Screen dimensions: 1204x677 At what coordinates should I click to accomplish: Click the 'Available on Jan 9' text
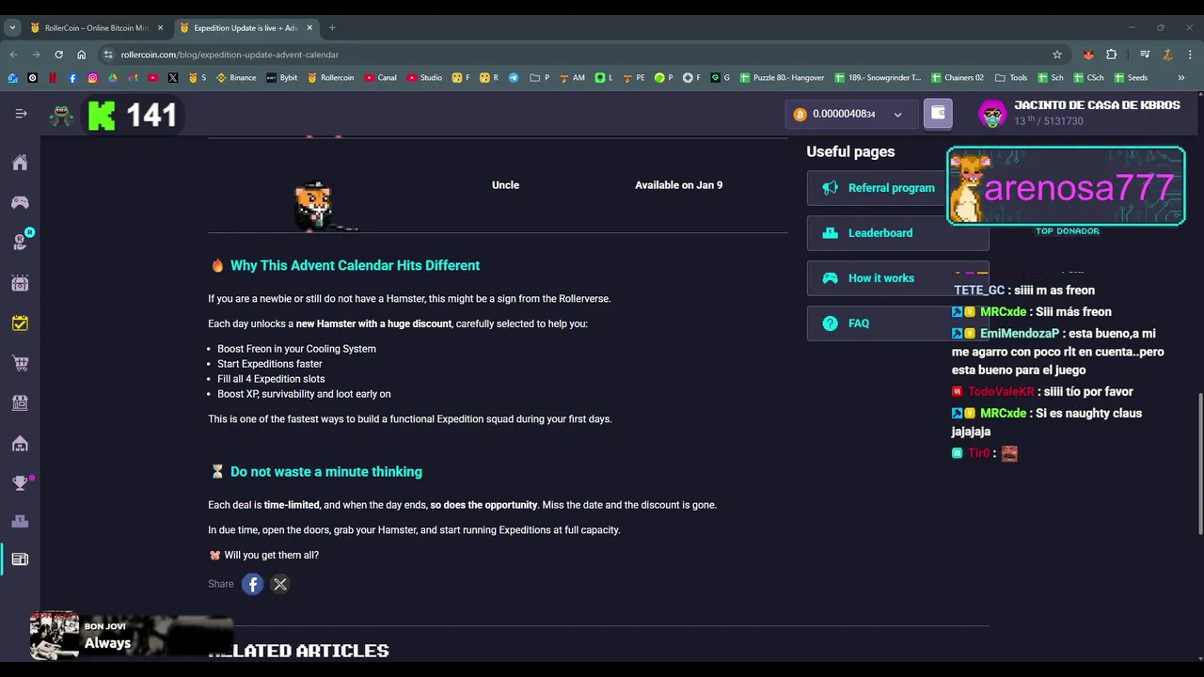pyautogui.click(x=678, y=185)
